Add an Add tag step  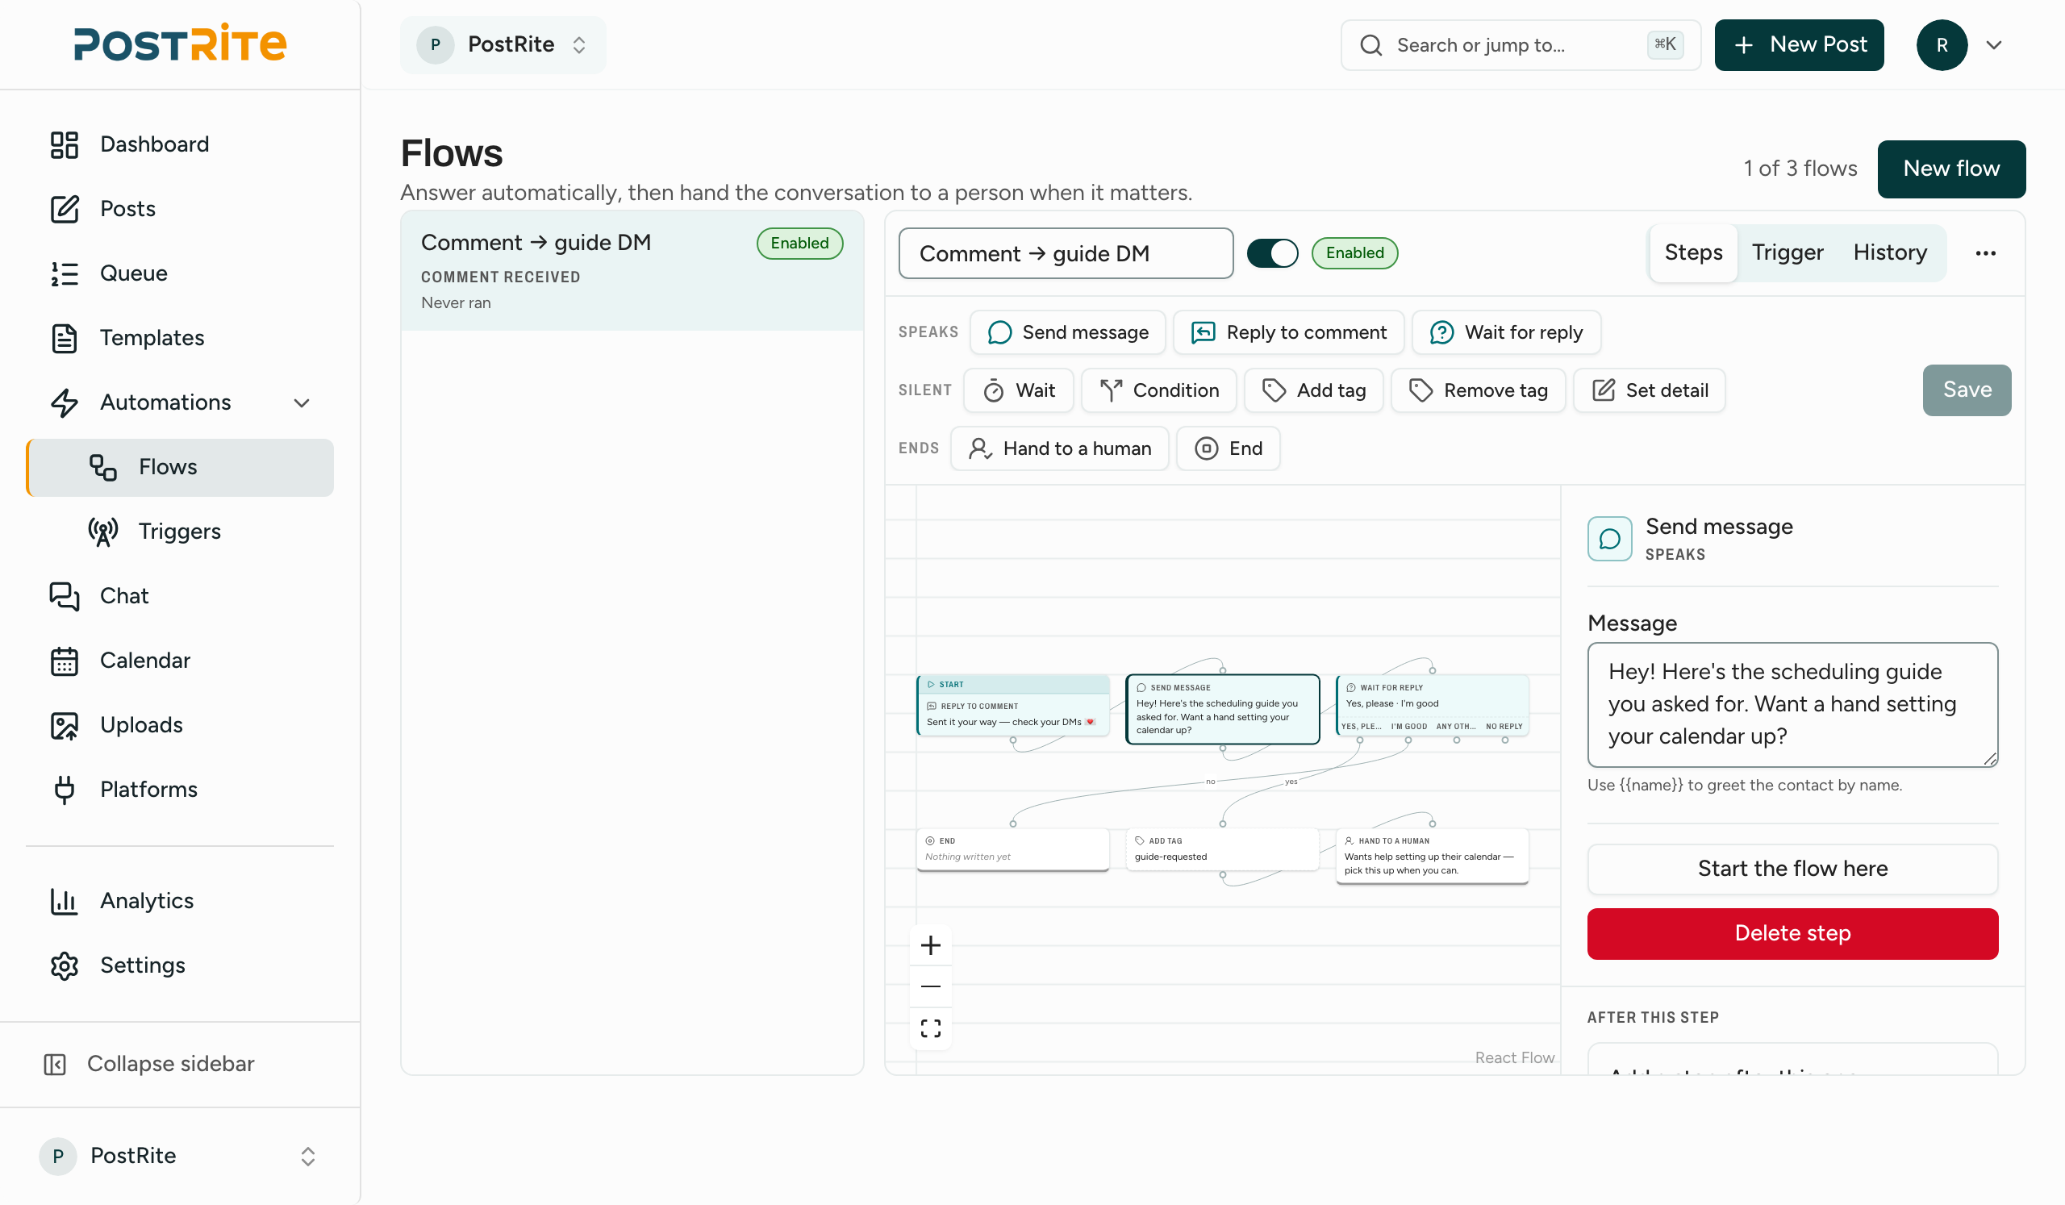tap(1313, 390)
